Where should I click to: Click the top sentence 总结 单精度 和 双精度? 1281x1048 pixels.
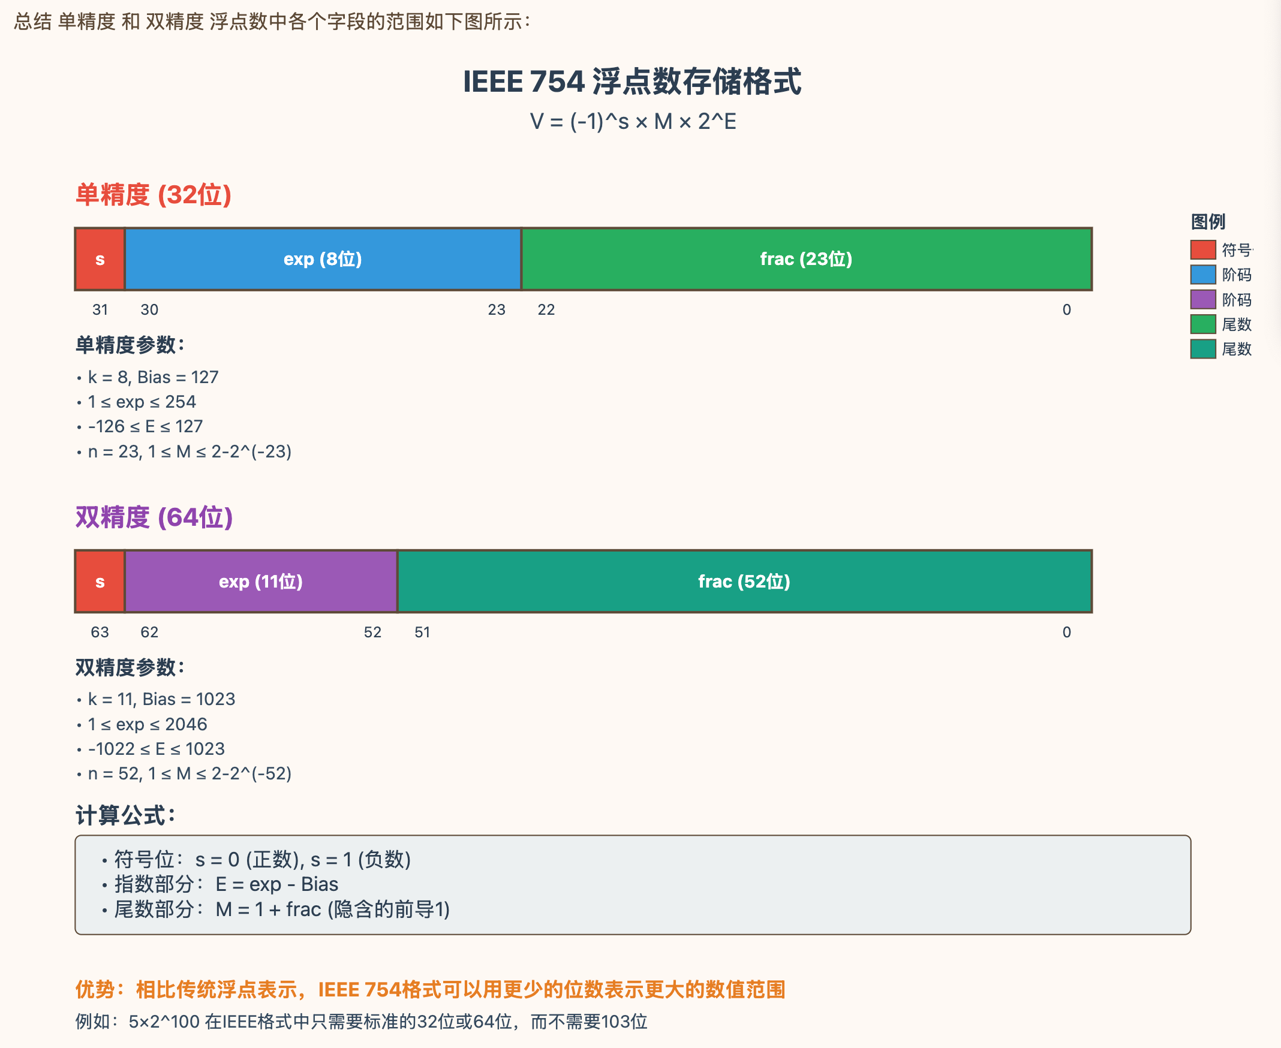[272, 22]
